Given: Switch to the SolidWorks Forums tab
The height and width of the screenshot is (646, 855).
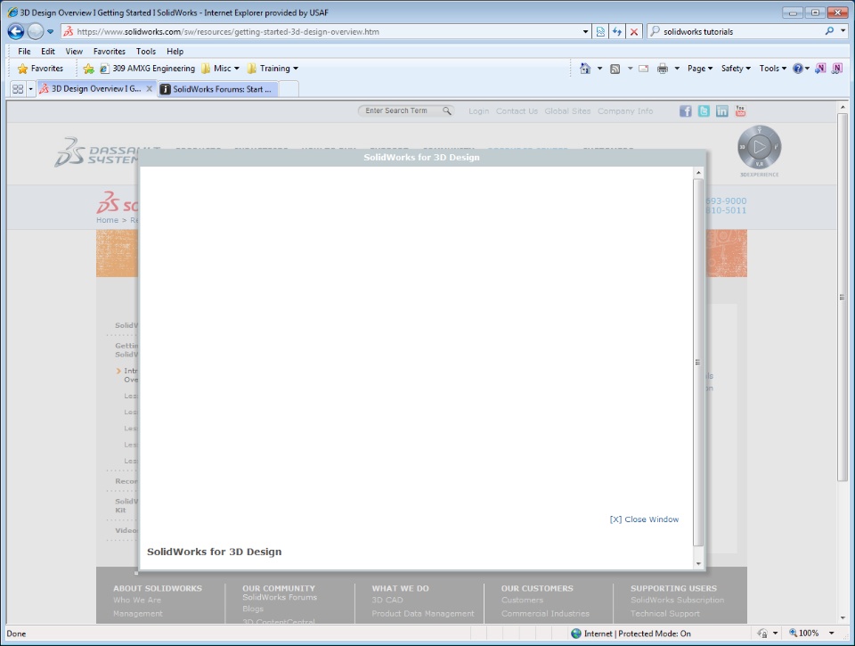Looking at the screenshot, I should coord(218,89).
